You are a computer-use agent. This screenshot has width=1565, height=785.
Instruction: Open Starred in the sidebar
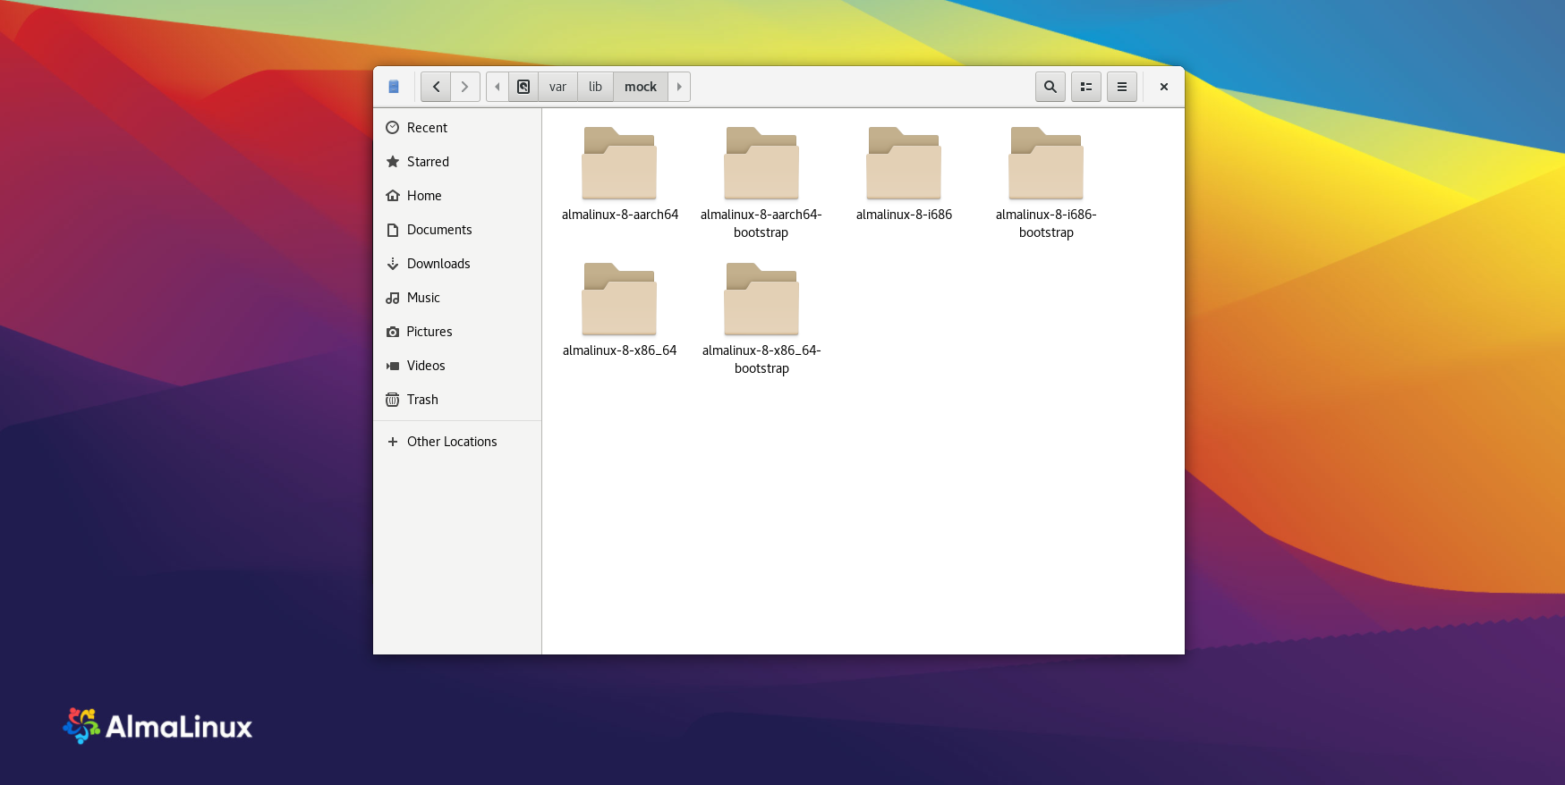[x=428, y=162]
